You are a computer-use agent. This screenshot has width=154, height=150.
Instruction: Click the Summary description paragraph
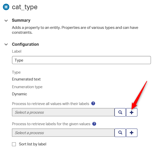coord(75,30)
